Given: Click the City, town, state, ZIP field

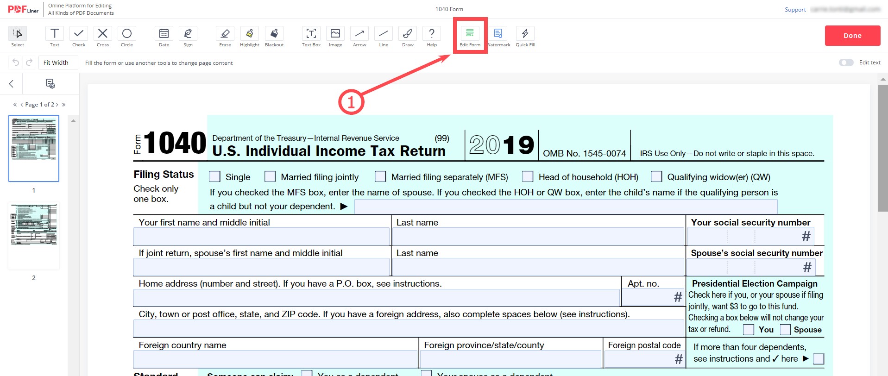Looking at the screenshot, I should (x=409, y=328).
